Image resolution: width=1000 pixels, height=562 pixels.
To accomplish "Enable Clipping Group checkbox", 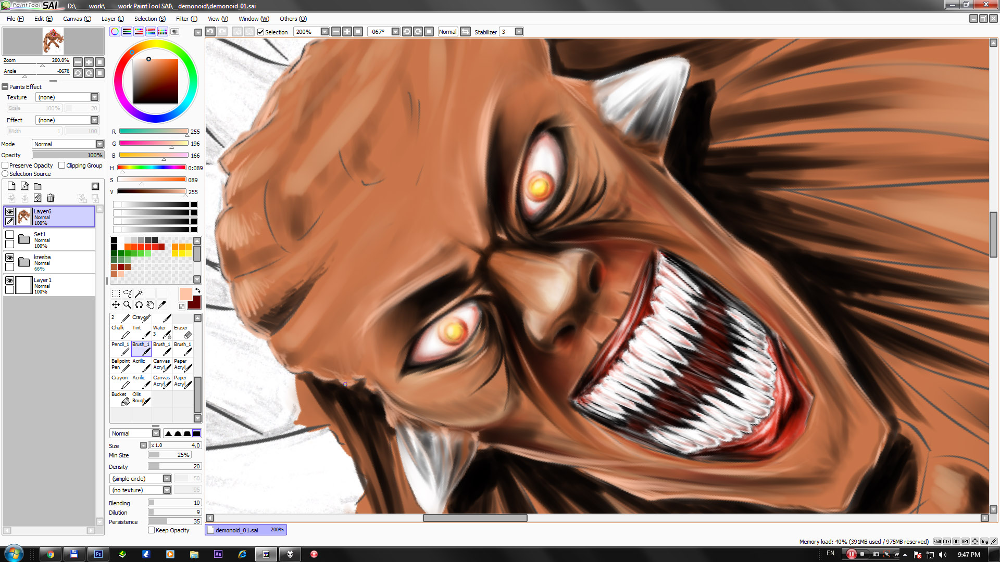I will (62, 165).
